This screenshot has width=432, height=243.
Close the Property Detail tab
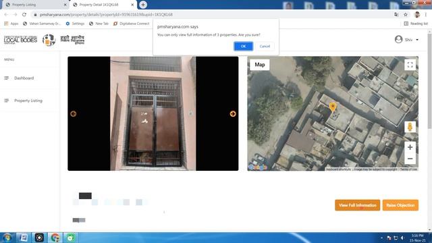point(132,5)
